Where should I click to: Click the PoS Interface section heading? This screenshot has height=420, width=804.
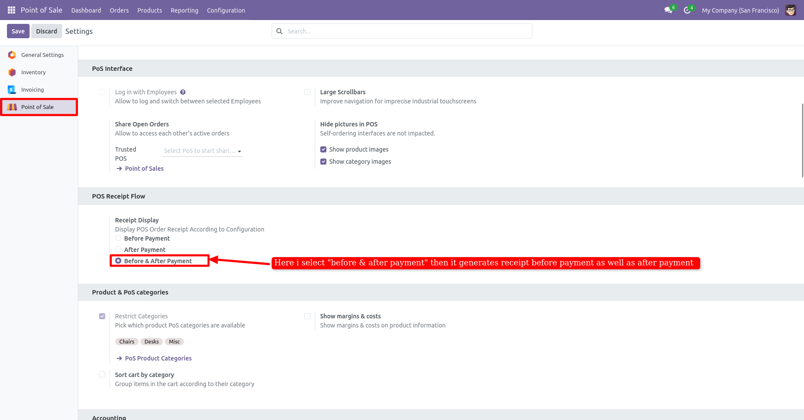click(x=112, y=69)
